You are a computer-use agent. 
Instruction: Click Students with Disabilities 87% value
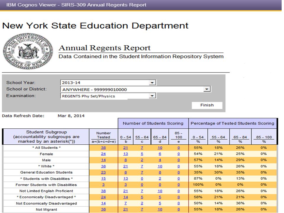coord(198,179)
